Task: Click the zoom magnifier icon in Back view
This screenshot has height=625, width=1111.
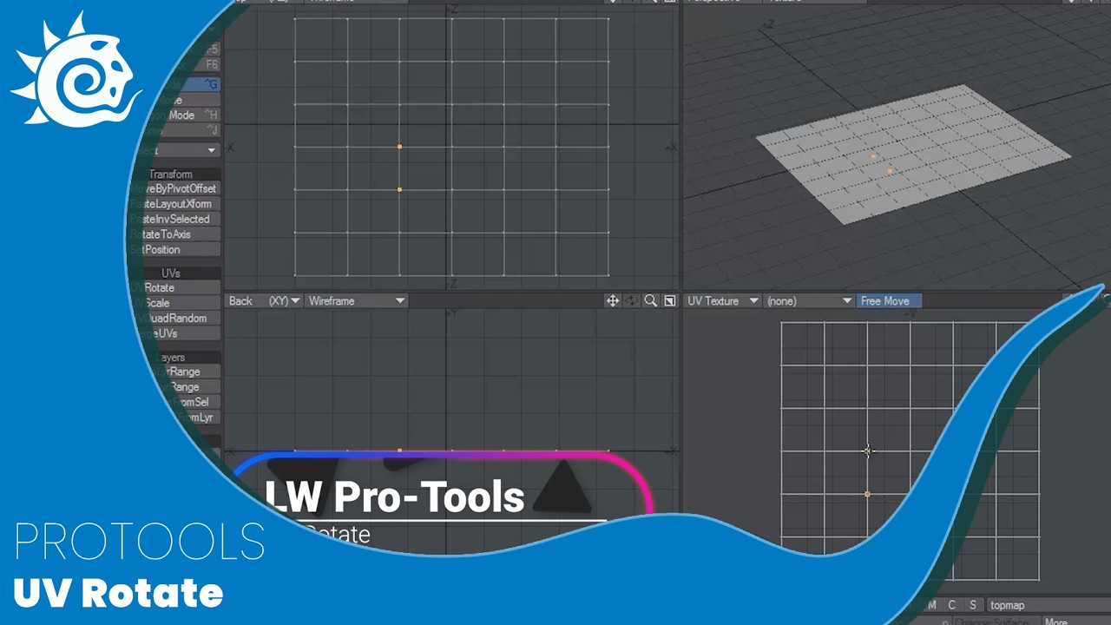Action: 650,301
